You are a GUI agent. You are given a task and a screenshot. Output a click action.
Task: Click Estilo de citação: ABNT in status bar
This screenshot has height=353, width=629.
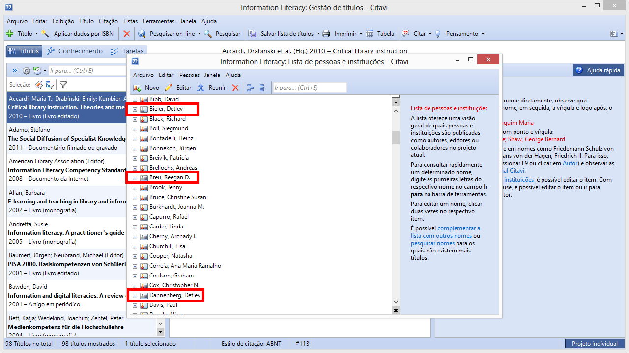[x=252, y=344]
